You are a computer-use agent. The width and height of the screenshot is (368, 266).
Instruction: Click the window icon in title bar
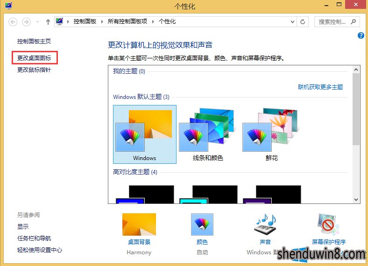9,6
